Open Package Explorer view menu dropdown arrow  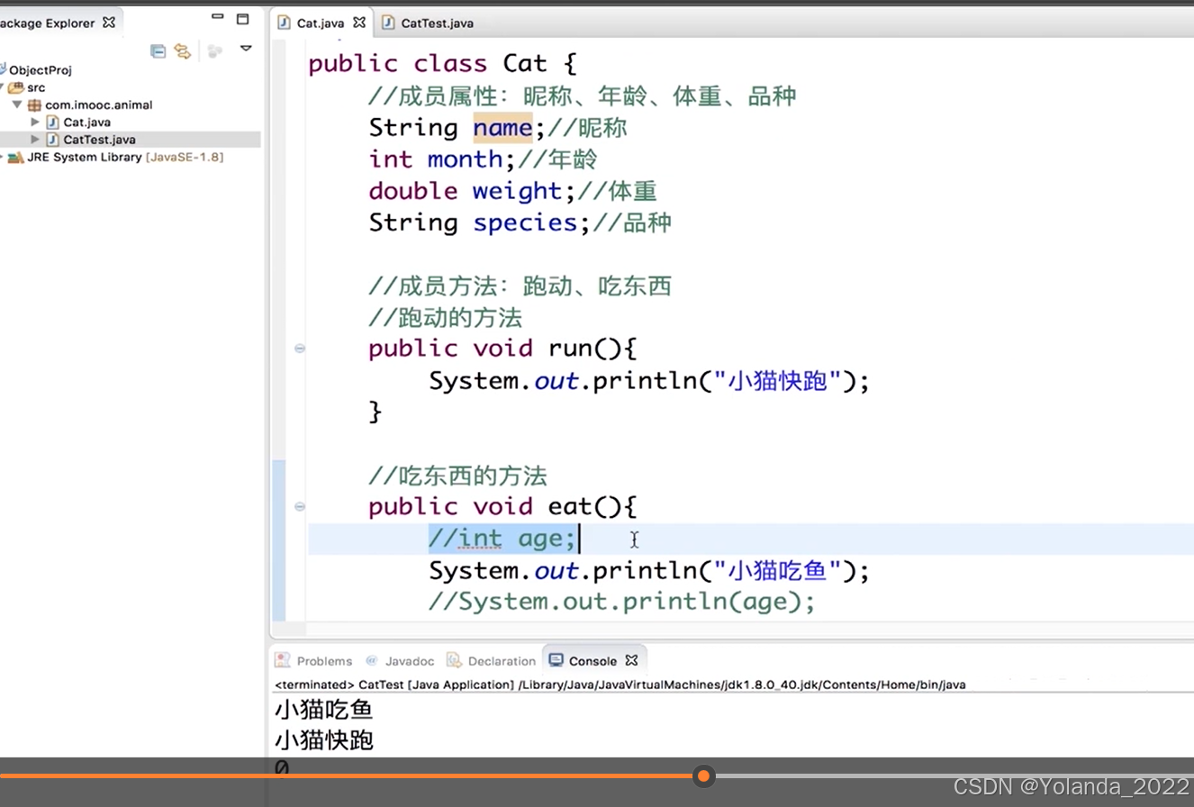pos(246,49)
